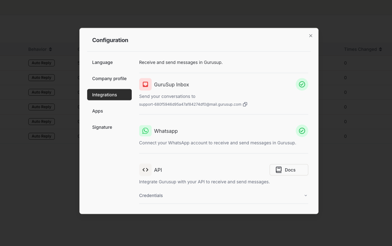Viewport: 392px width, 246px height.
Task: Click the Whatsapp logo icon
Action: 145,131
